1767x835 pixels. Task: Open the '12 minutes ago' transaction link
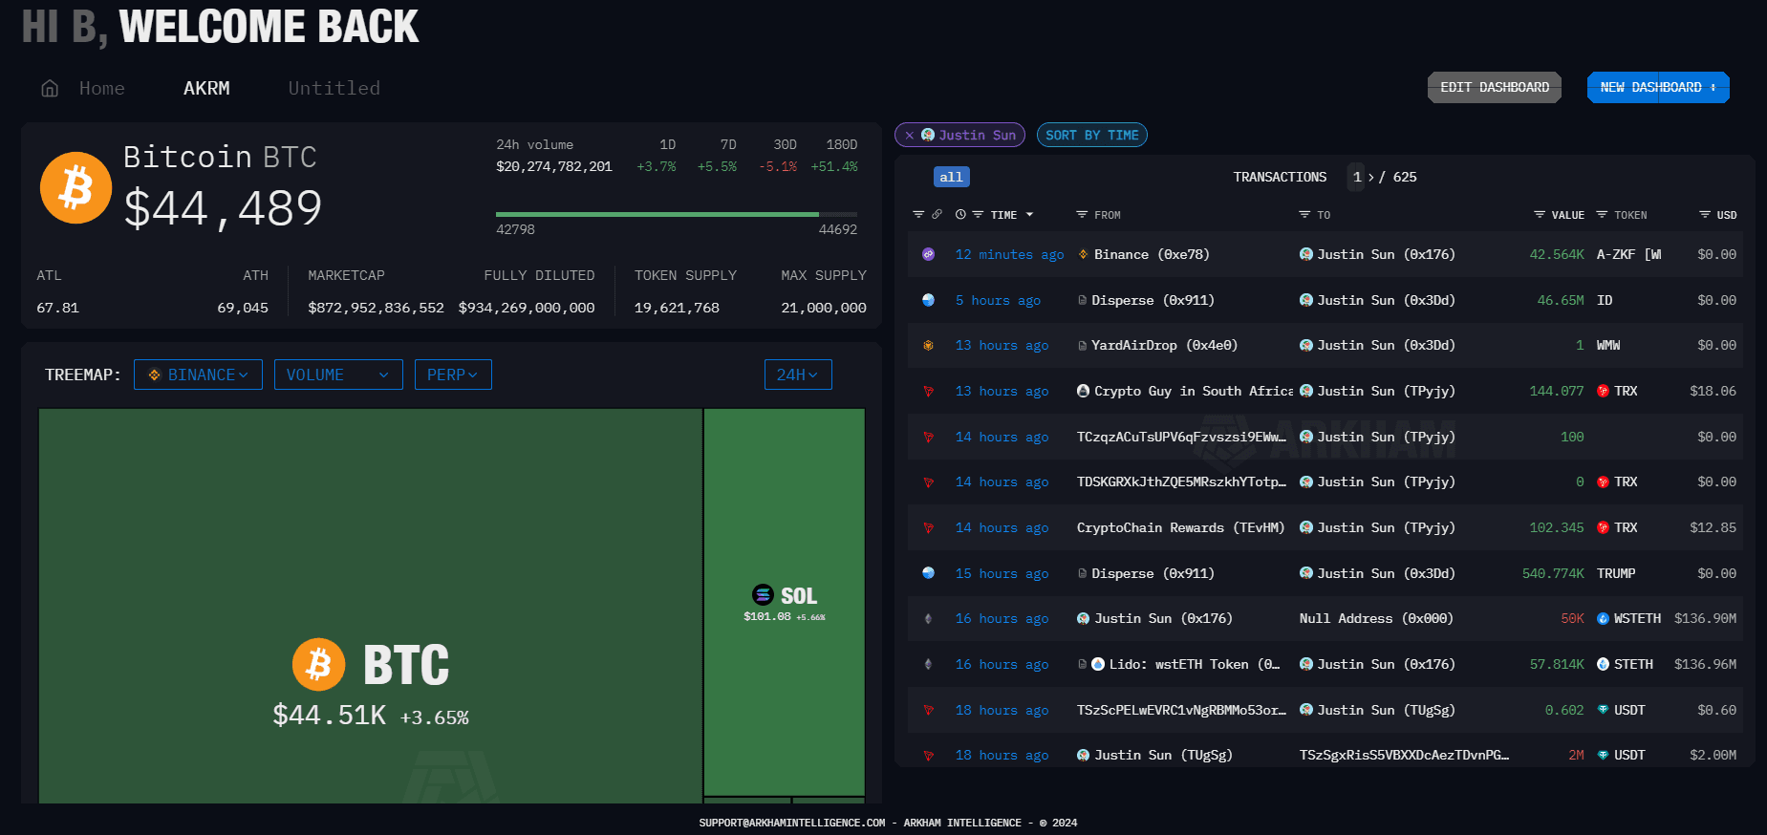[1009, 254]
